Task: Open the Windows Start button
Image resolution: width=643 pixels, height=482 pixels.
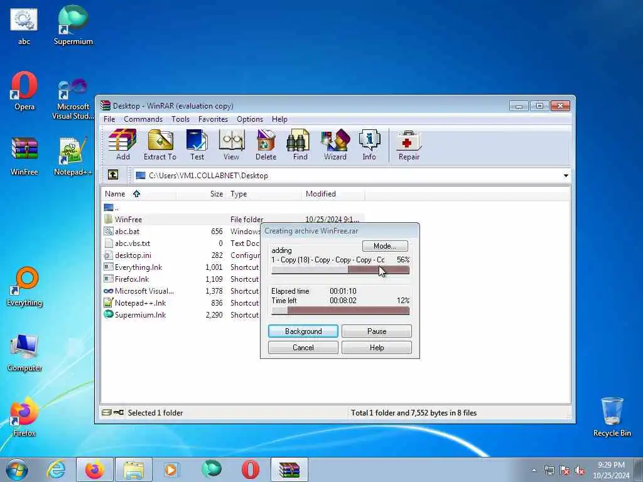Action: pos(17,469)
